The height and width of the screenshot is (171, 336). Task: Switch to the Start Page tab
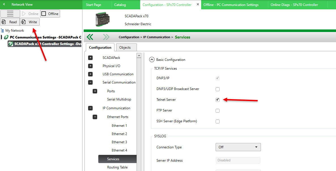(x=93, y=5)
